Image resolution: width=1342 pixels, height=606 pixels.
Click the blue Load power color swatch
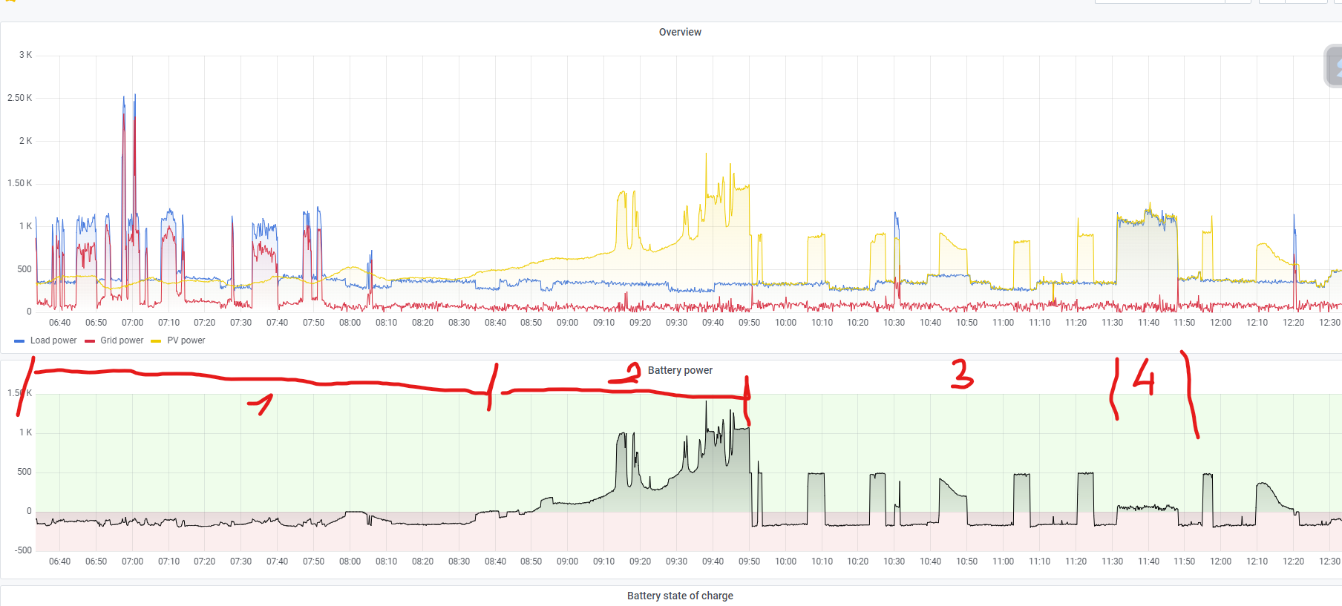click(19, 341)
